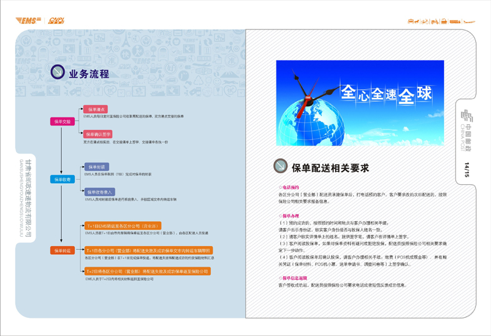Viewport: 491px width, 336px height.
Task: Click the T+1日各分公司 orange box
Action: 148,250
